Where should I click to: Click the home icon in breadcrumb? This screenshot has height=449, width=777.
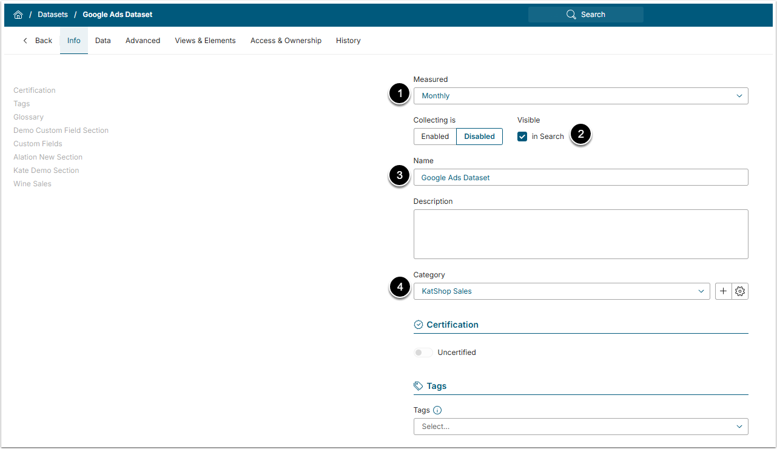pos(18,15)
